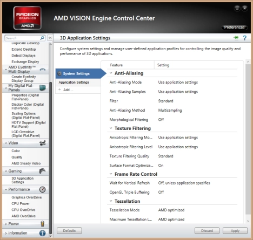Collapse the Video sidebar group

(6, 143)
